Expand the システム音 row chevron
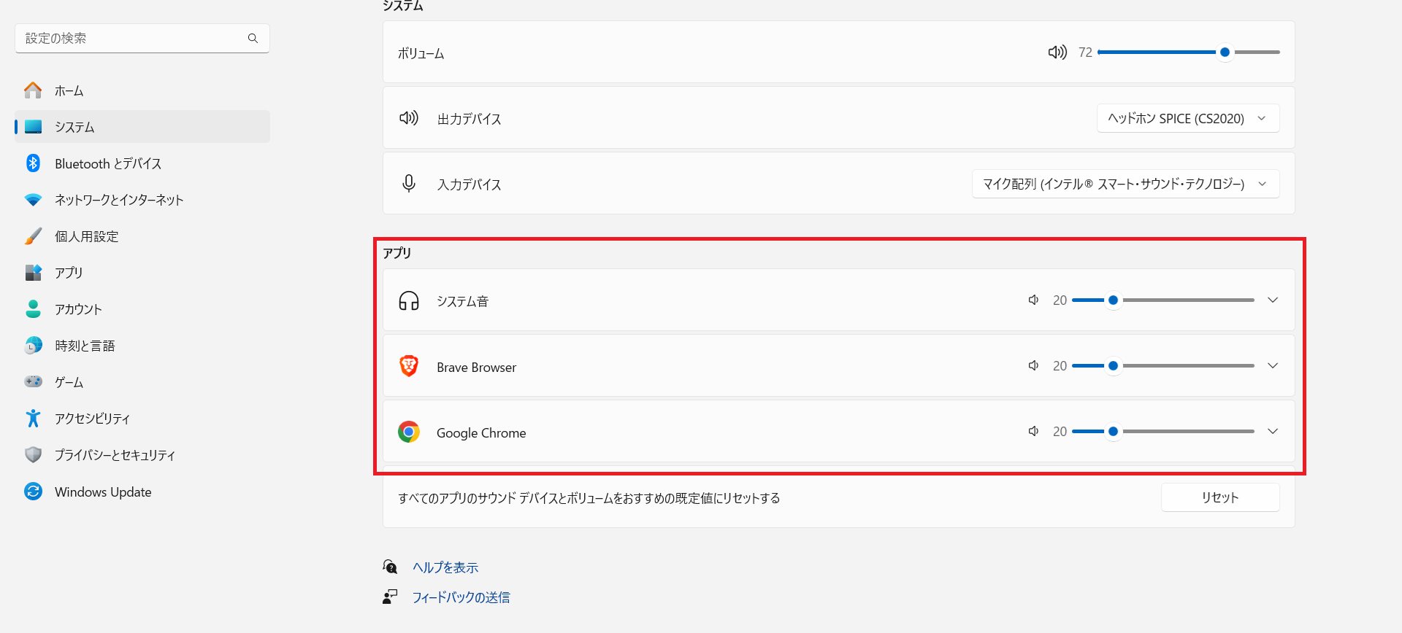 click(1273, 300)
